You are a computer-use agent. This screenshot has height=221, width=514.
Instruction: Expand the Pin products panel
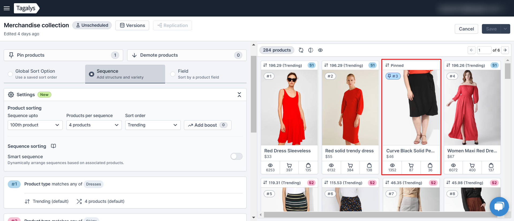63,55
